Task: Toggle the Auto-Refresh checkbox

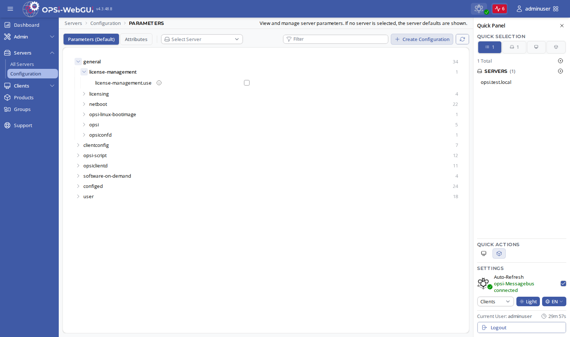Action: [563, 284]
